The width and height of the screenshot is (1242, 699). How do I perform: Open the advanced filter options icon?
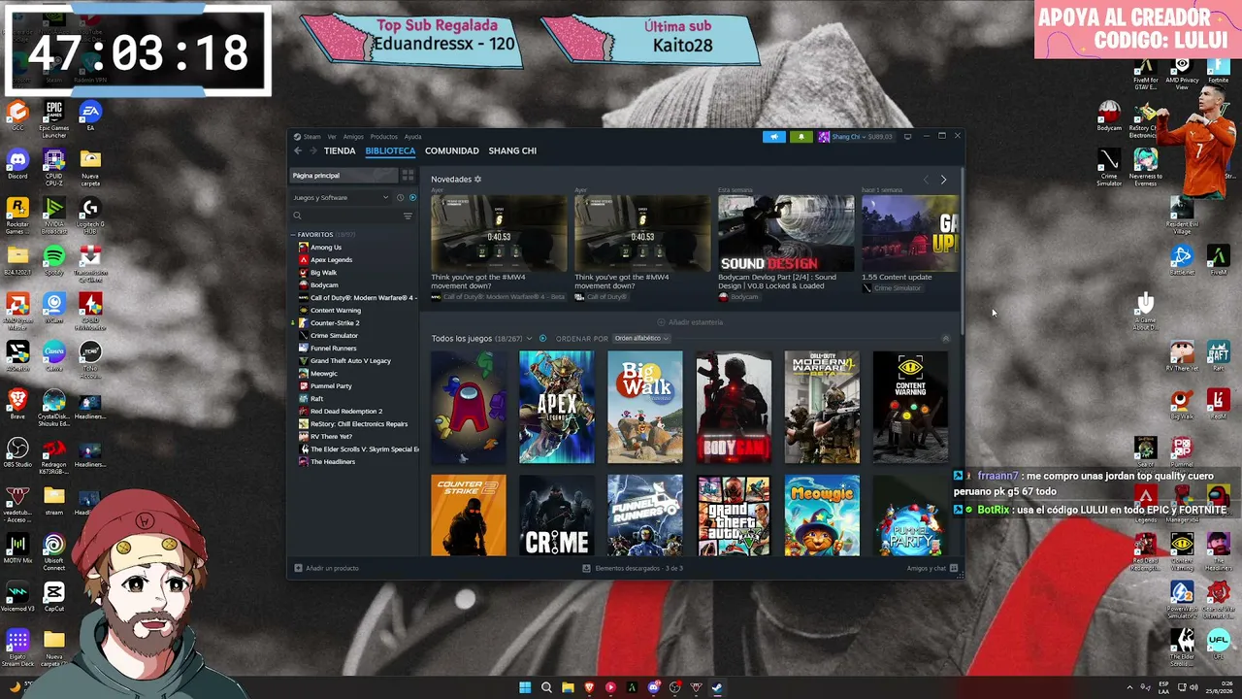408,216
